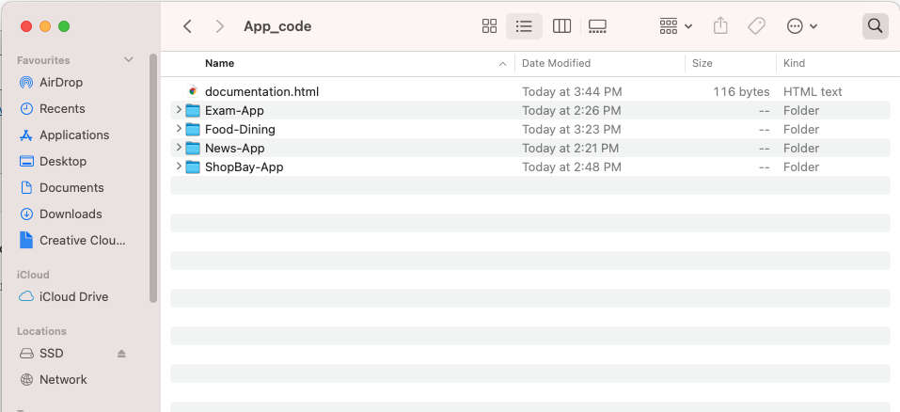The image size is (900, 412).
Task: Open the group-by dropdown
Action: (675, 25)
